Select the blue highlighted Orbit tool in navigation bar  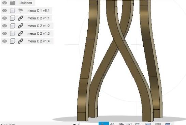(x=104, y=123)
